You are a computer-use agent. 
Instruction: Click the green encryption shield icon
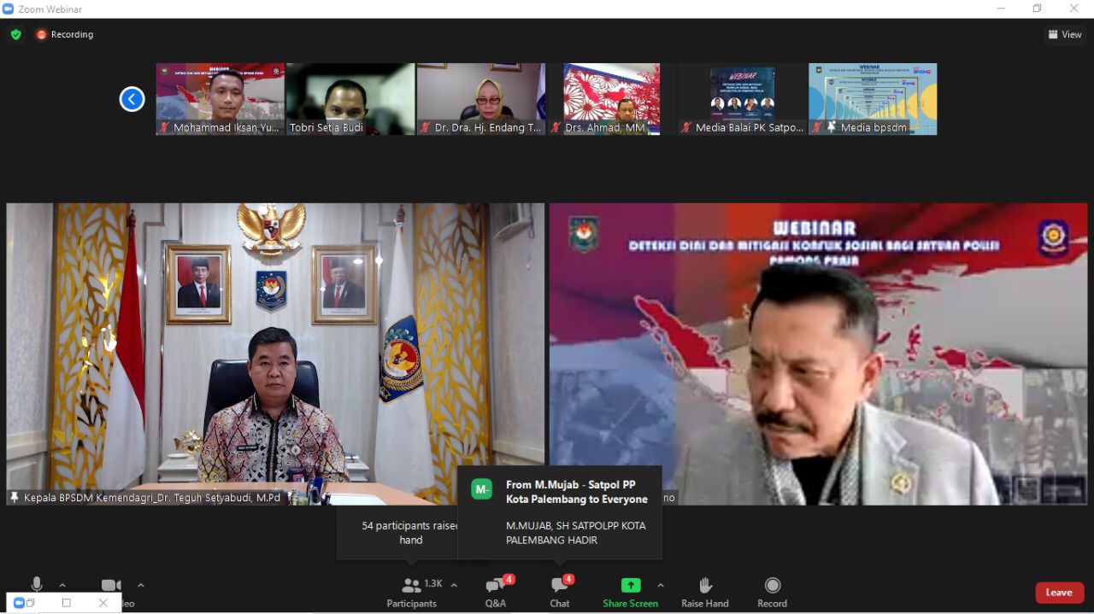tap(15, 34)
